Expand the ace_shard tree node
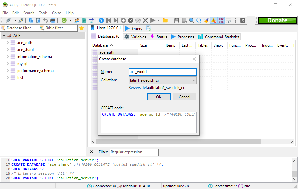 click(8, 50)
